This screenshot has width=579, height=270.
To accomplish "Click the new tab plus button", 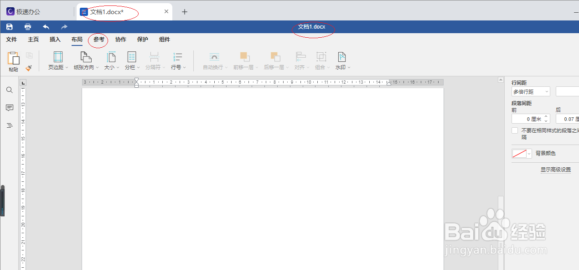I will tap(185, 11).
